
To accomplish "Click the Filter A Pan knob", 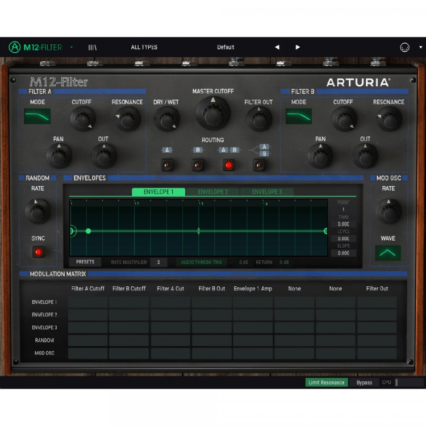I will point(59,156).
